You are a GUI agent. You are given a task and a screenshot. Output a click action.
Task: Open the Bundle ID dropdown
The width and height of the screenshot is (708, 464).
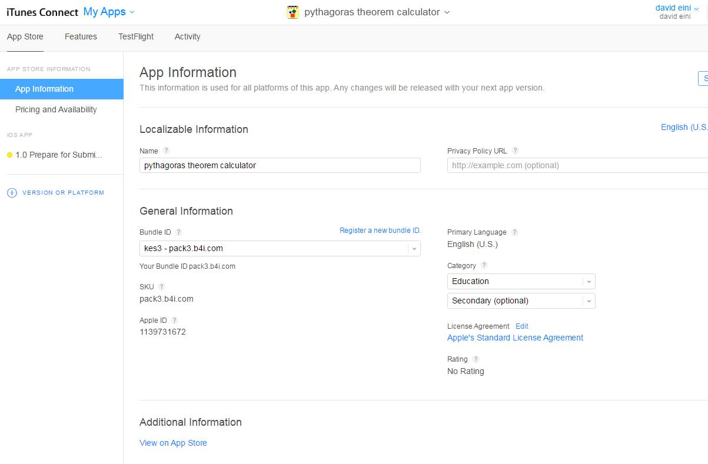(x=414, y=249)
